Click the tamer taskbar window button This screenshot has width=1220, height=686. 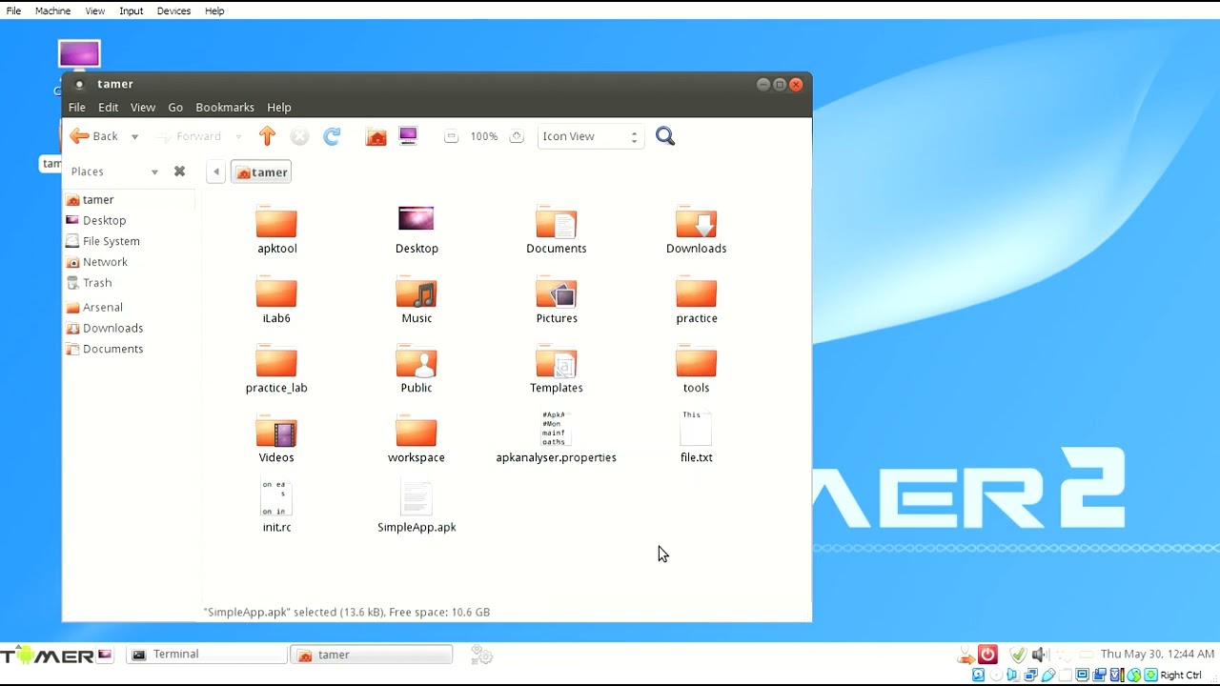[x=371, y=655]
